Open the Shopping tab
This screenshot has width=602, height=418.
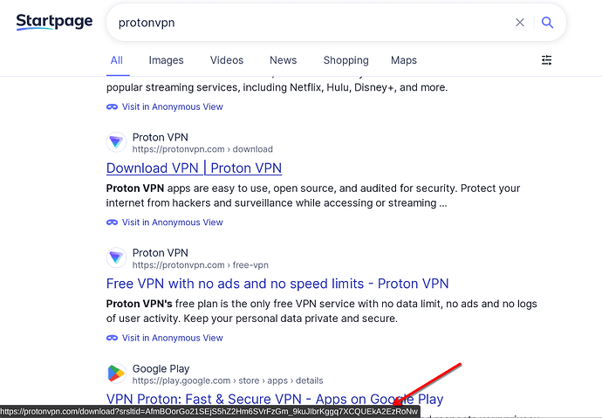coord(345,60)
